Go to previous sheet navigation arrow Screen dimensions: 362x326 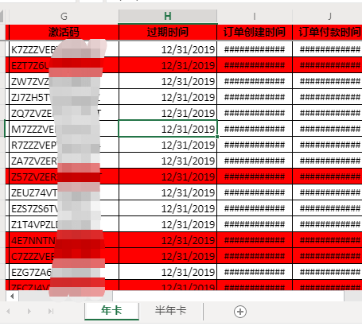coord(9,311)
